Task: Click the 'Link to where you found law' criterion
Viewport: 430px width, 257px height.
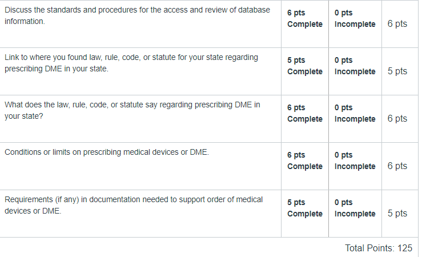Action: tap(131, 63)
